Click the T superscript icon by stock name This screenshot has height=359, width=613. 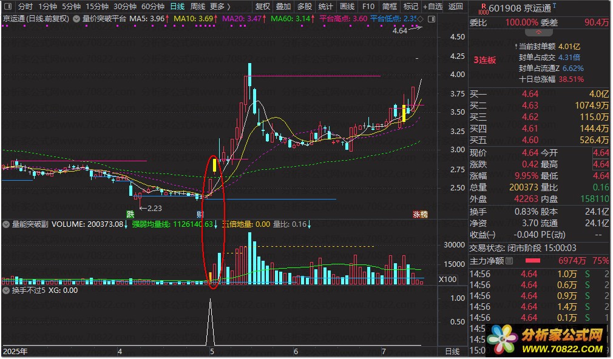(x=554, y=5)
